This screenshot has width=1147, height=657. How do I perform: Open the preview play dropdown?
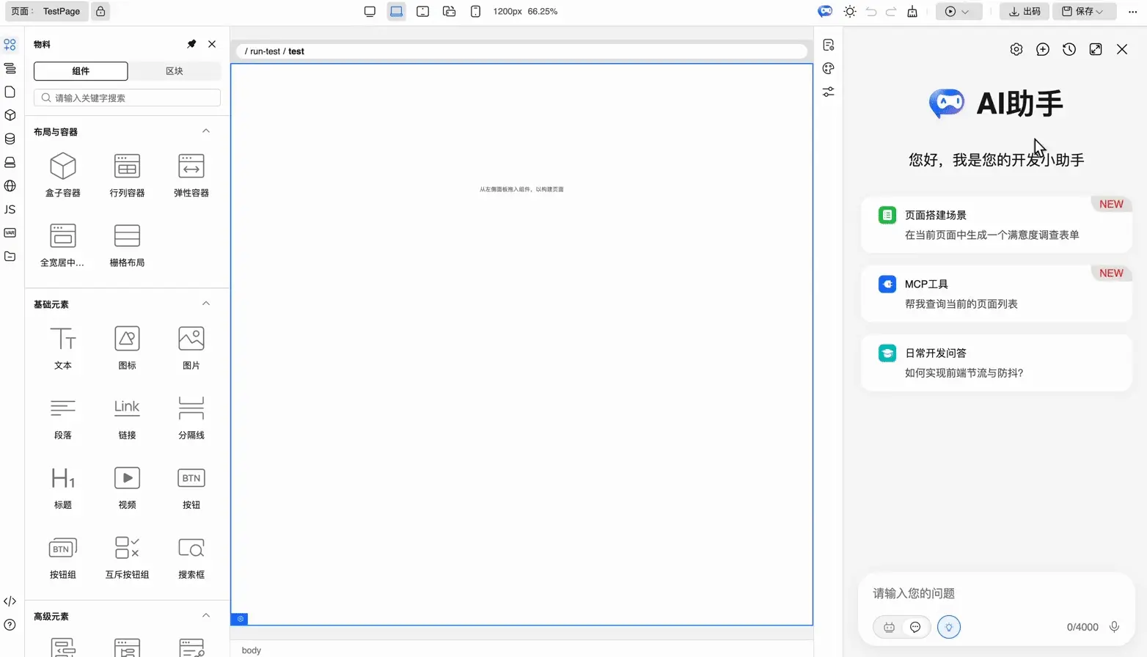tap(959, 11)
